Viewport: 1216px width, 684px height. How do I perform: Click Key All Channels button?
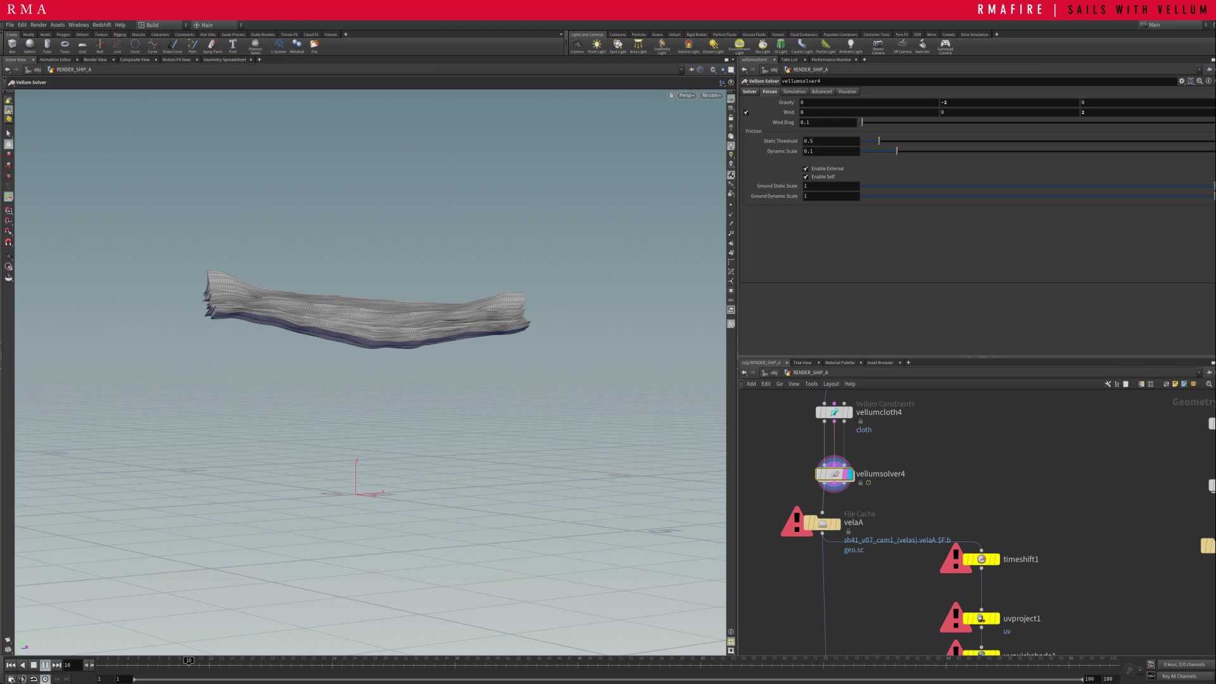tap(1179, 676)
